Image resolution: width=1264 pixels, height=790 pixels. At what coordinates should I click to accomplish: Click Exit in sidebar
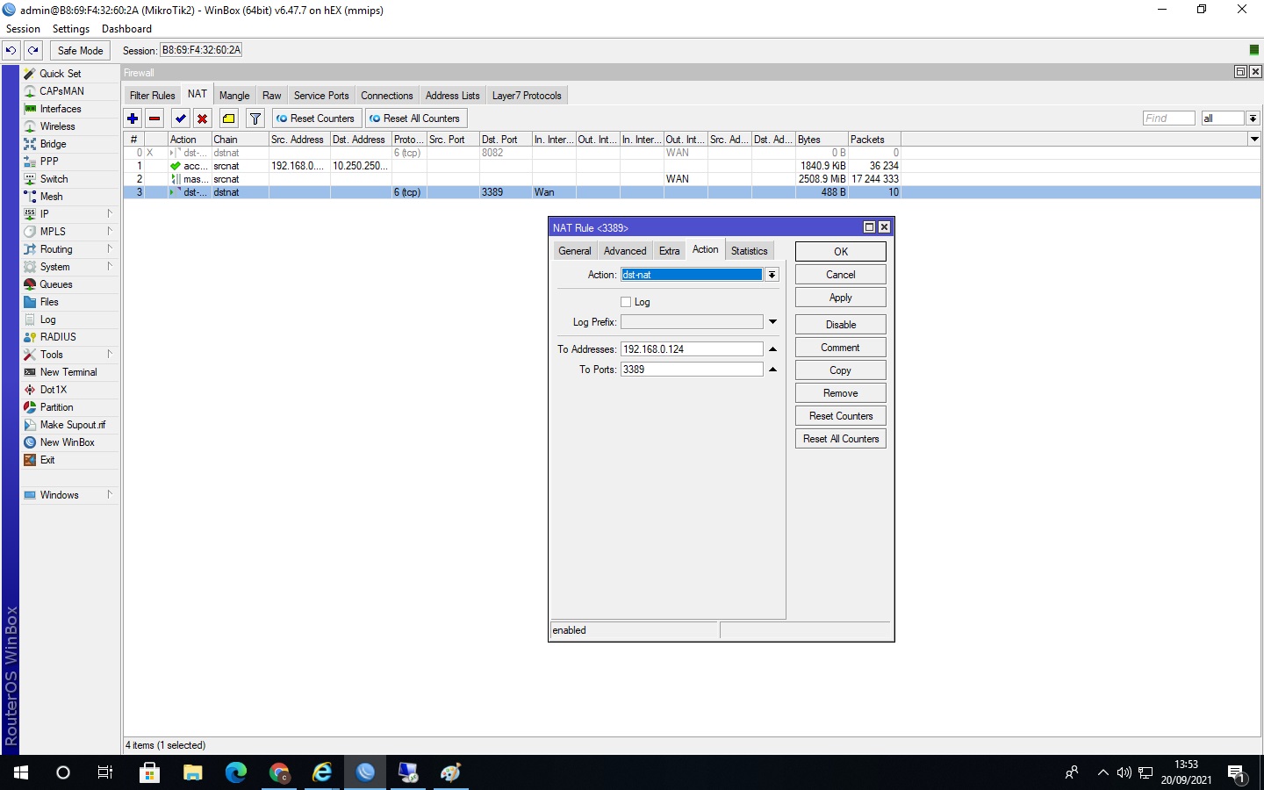(47, 460)
